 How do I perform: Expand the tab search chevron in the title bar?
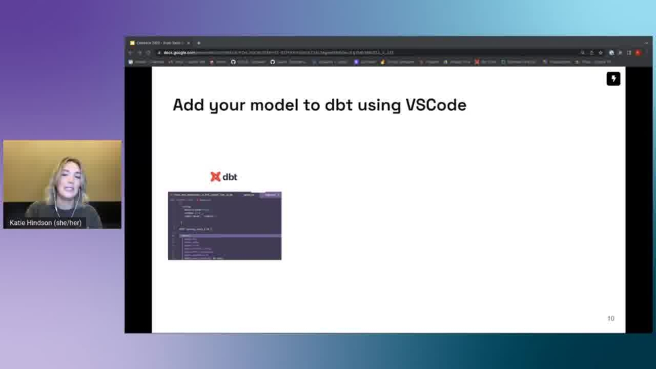click(646, 42)
